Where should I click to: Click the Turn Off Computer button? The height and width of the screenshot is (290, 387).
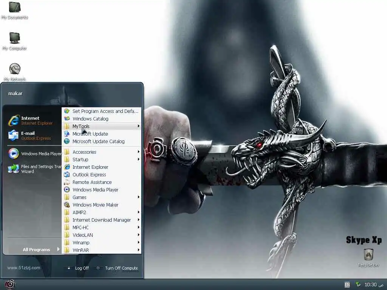[118, 268]
